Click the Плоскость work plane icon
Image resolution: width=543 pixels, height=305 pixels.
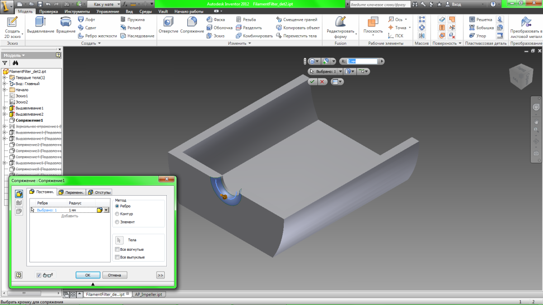pos(373,22)
